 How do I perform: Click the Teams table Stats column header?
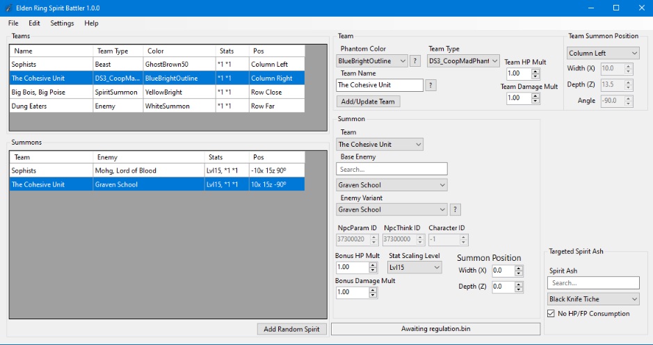[x=232, y=51]
